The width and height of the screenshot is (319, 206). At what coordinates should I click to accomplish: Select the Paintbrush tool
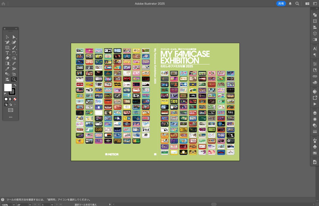14,48
